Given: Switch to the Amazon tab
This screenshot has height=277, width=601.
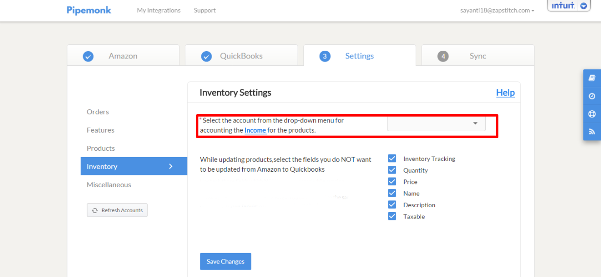Looking at the screenshot, I should coord(123,55).
